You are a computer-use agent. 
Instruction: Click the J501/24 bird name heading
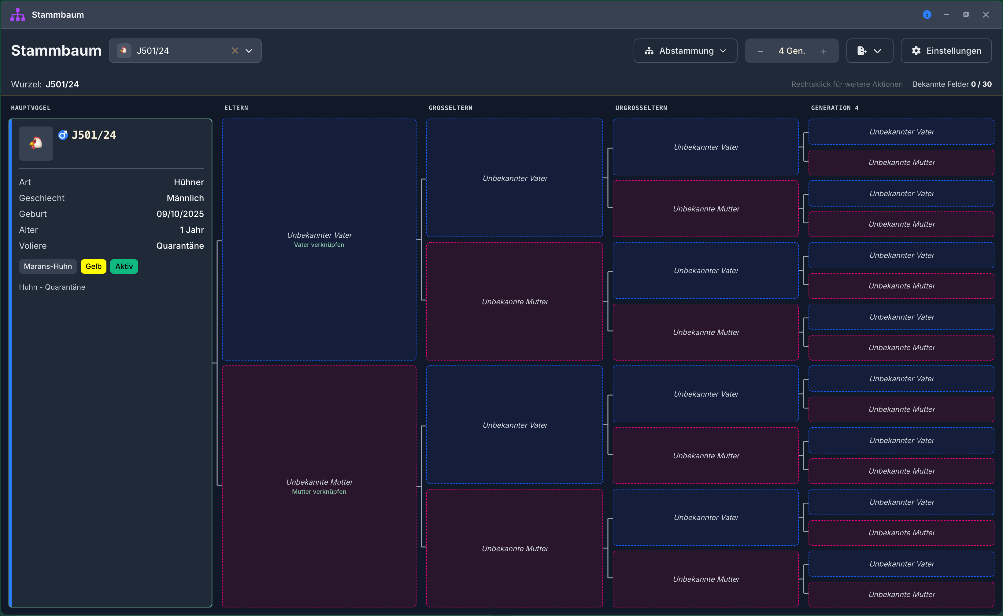click(94, 135)
